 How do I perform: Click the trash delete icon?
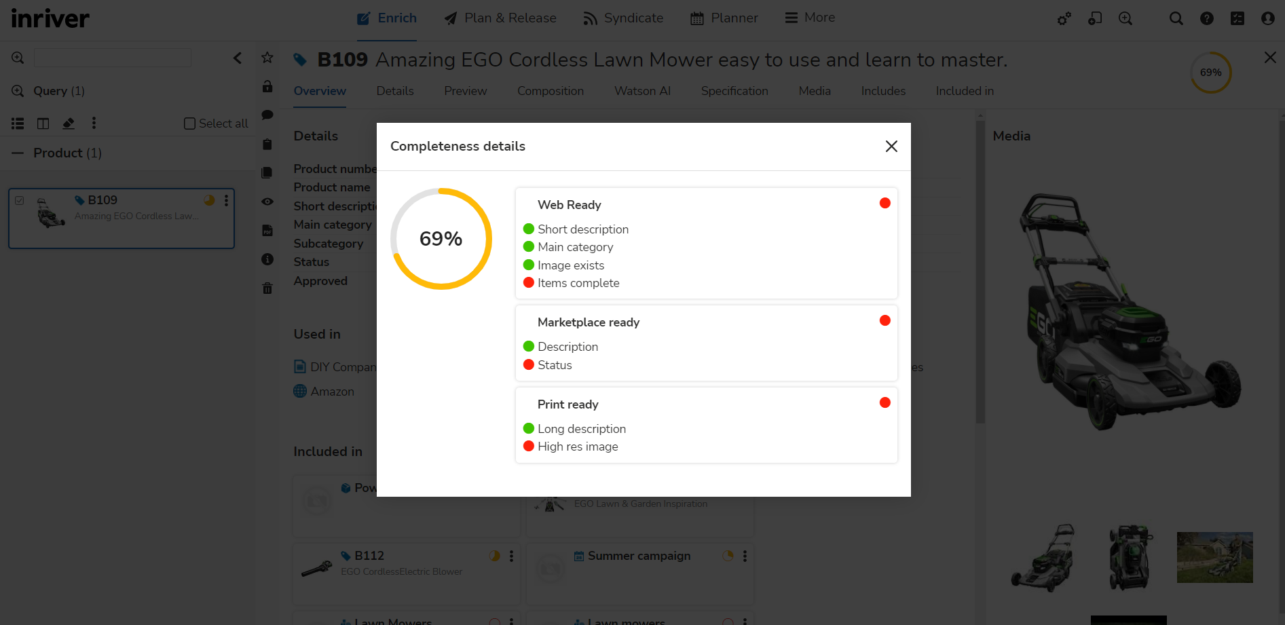[x=267, y=288]
